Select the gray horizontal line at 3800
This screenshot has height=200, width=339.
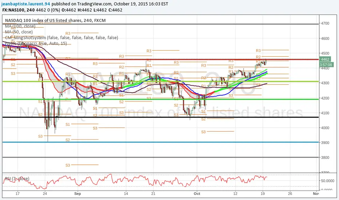click(160, 157)
